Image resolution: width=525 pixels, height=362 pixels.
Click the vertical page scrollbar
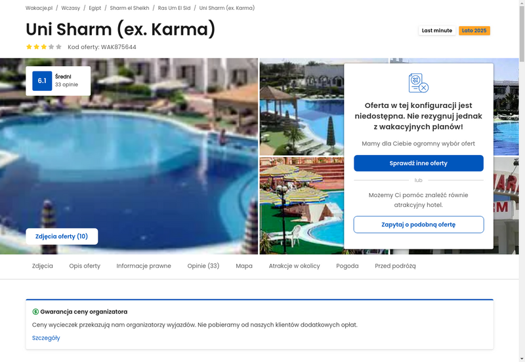point(522,181)
